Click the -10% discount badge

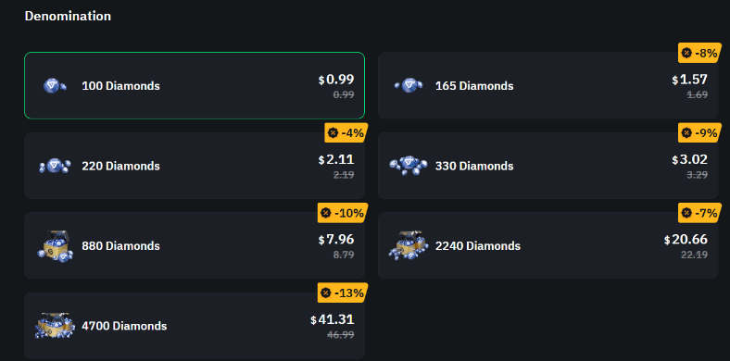[343, 213]
